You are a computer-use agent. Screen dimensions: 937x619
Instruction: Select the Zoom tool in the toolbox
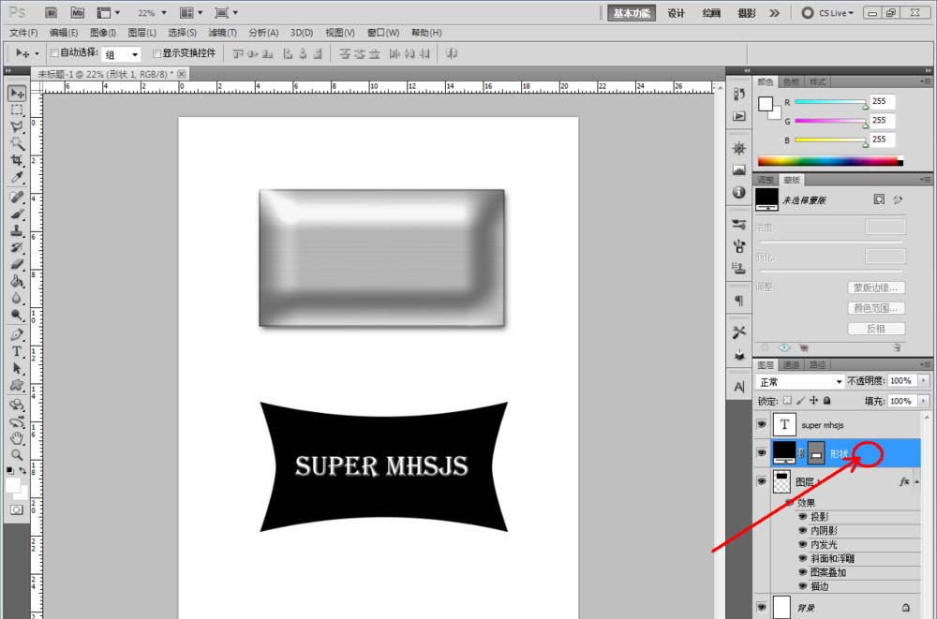17,455
